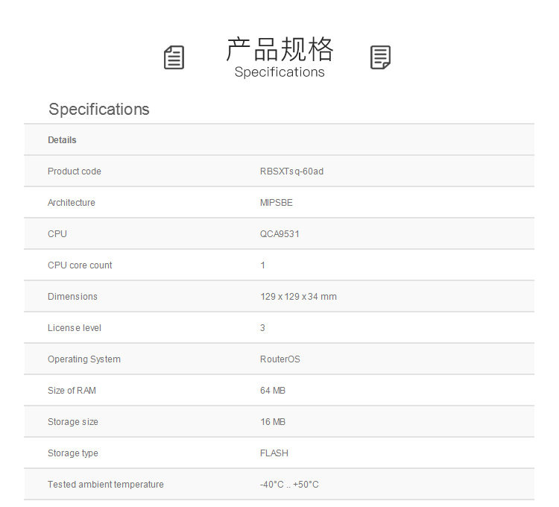Viewport: 559px width, 507px height.
Task: Select the QCA9531 value
Action: (279, 234)
